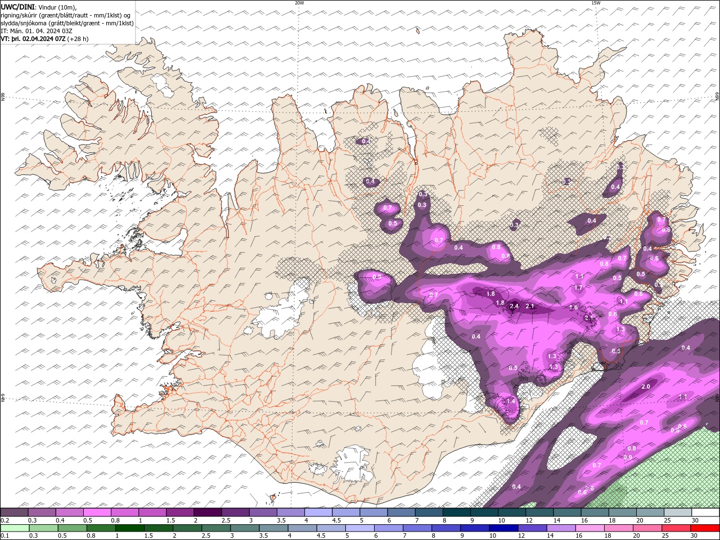720x540 pixels.
Task: Click the '12' label in the top legend row
Action: (x=529, y=520)
